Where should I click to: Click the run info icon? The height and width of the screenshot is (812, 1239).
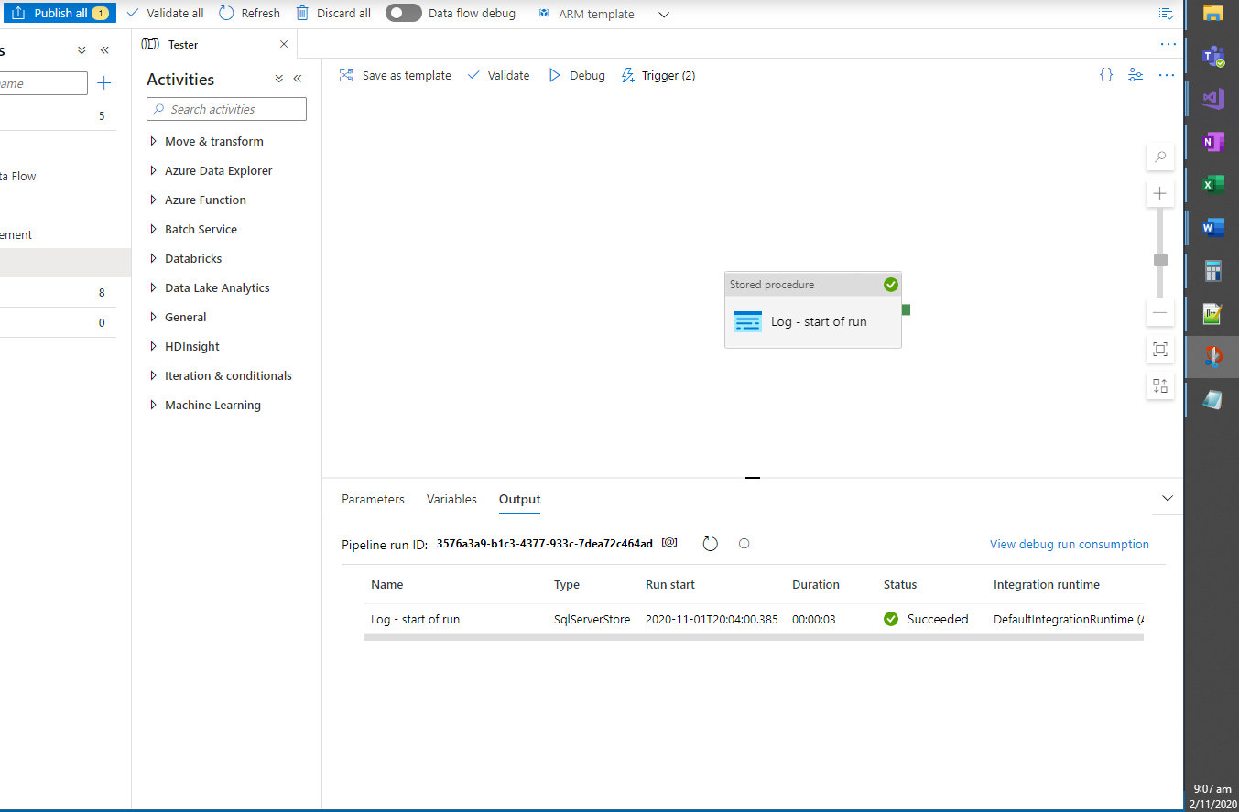(744, 544)
